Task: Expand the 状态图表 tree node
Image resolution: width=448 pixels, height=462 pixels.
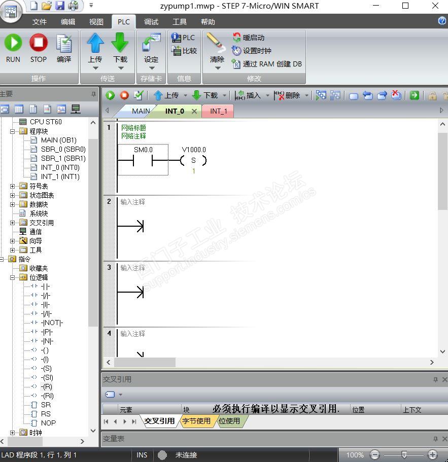Action: [x=12, y=195]
